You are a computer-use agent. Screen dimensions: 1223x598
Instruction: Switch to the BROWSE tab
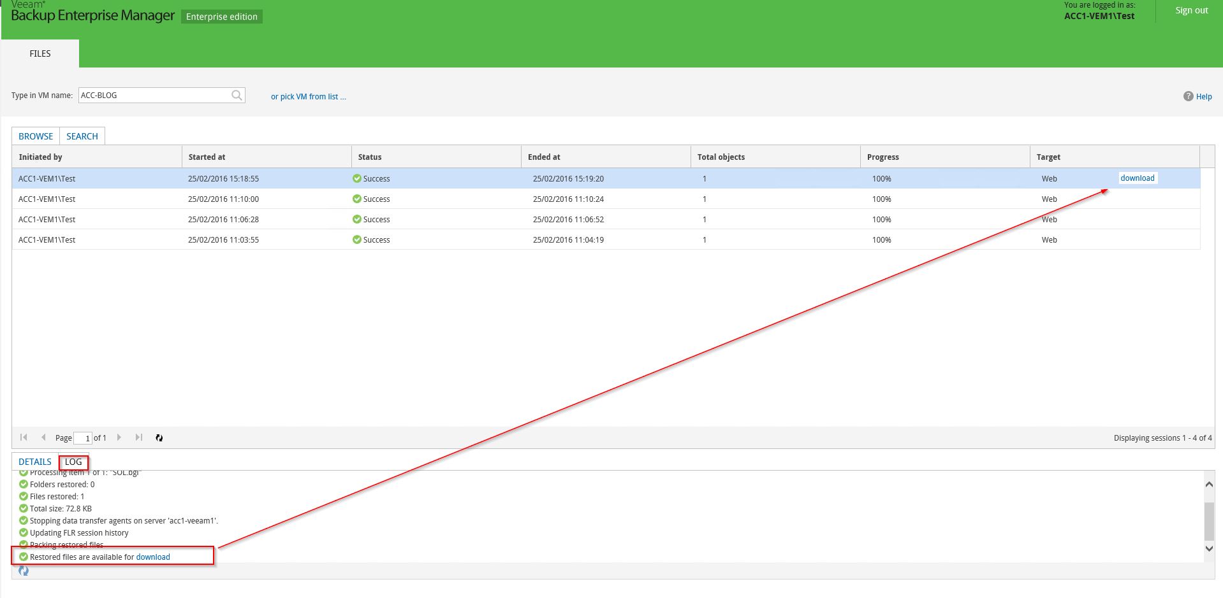pyautogui.click(x=36, y=136)
